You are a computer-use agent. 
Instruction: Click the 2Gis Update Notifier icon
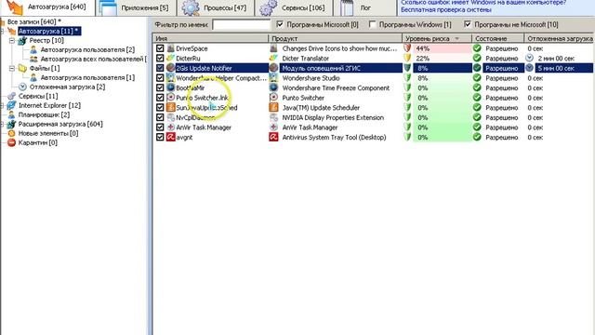click(170, 68)
